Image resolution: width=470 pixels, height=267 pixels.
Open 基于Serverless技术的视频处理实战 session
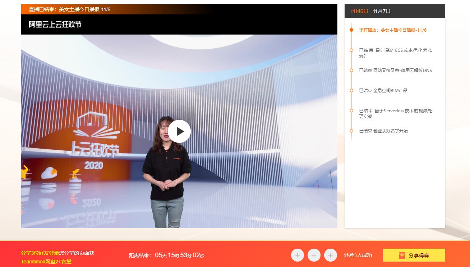pos(396,113)
